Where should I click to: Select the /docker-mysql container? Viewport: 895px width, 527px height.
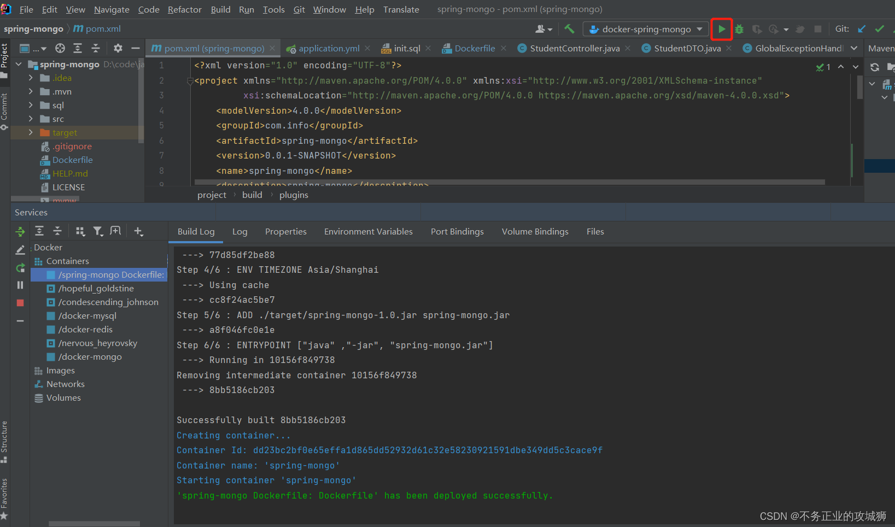[x=87, y=315]
